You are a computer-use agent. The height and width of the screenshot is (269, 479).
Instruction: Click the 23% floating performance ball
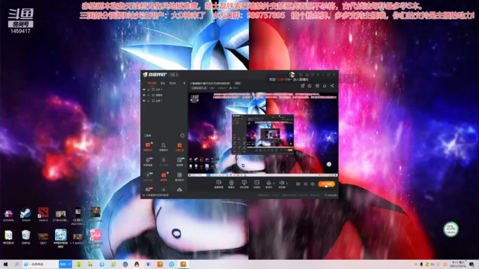point(451,229)
